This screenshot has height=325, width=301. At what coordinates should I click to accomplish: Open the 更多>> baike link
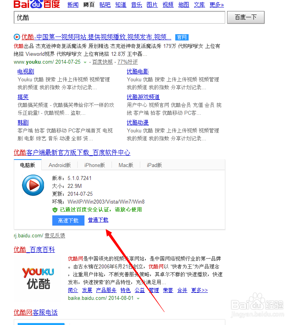[x=200, y=290]
